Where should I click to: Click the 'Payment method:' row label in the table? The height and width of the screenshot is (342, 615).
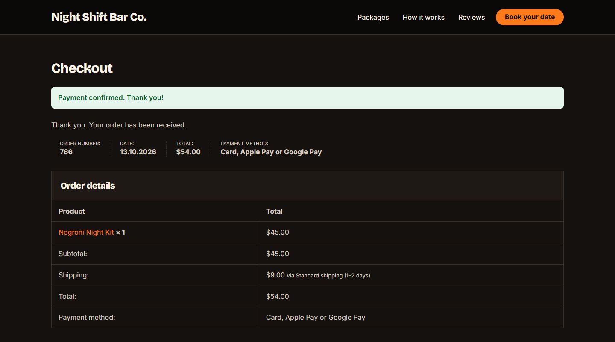[x=87, y=317]
